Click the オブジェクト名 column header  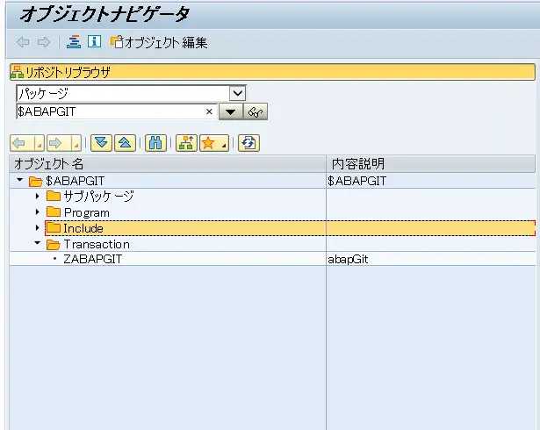coord(168,164)
